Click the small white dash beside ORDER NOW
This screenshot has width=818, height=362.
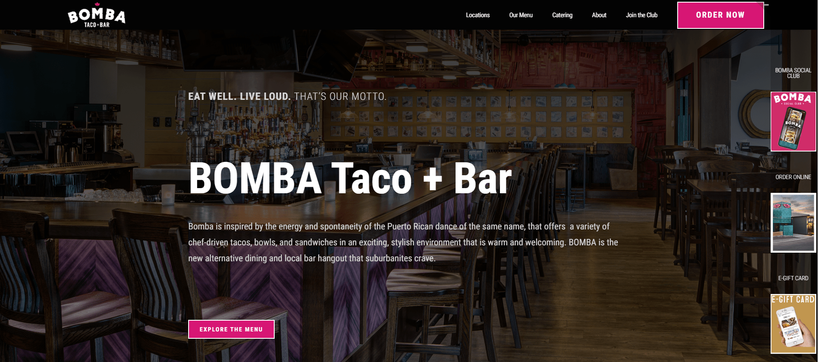coord(766,5)
